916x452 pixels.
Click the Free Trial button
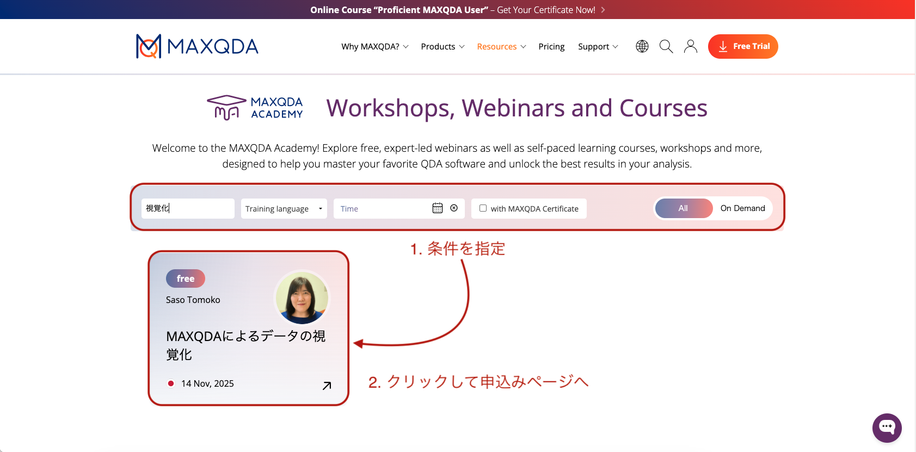coord(743,46)
